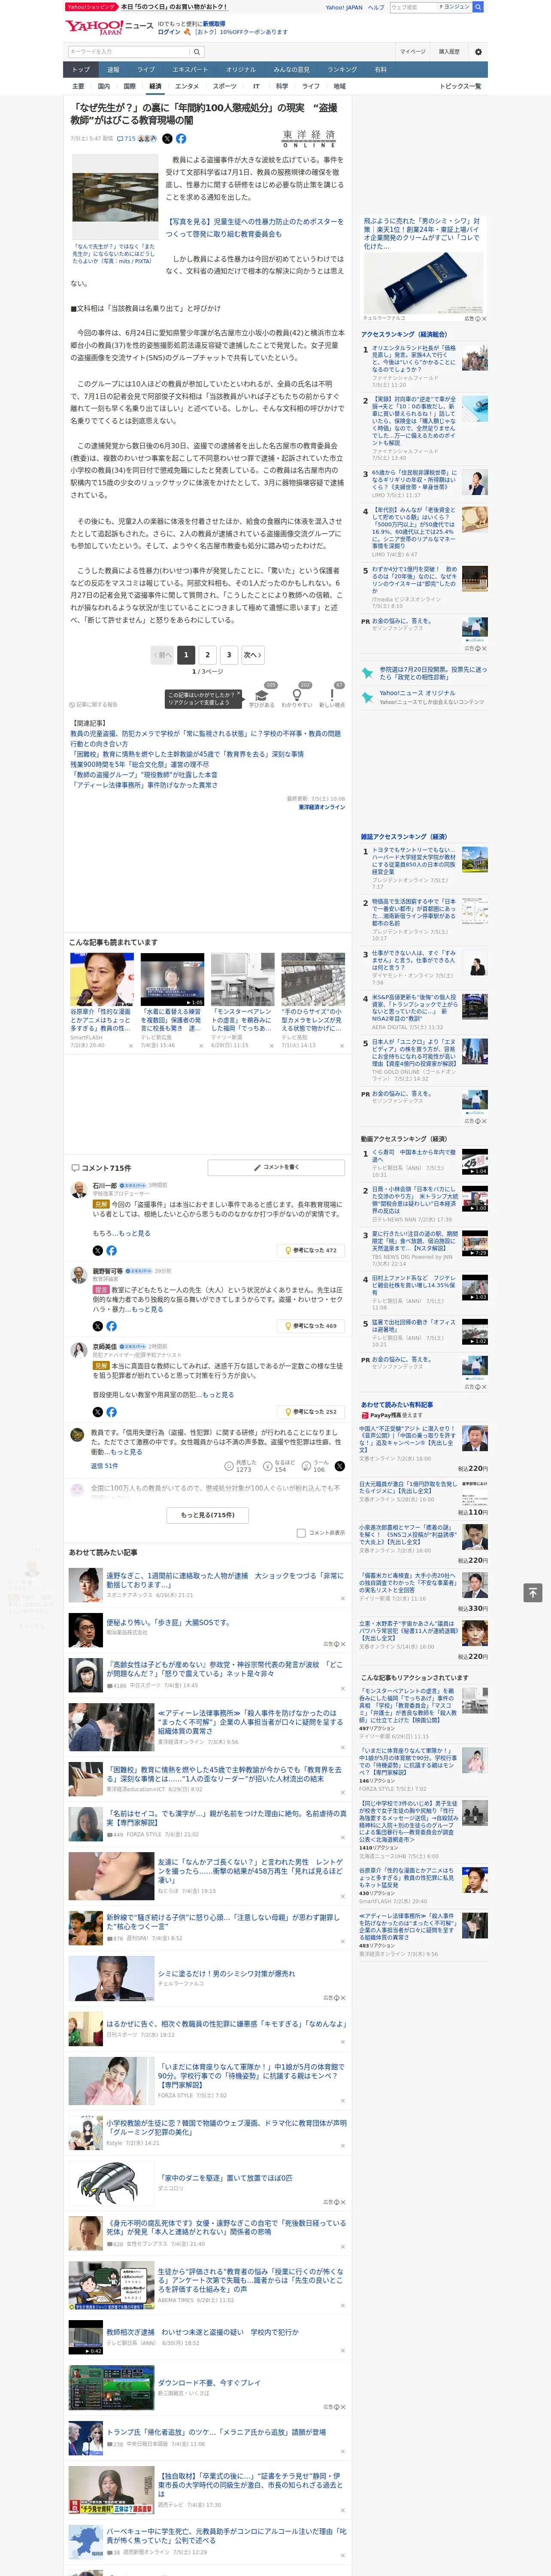The width and height of the screenshot is (551, 2576).
Task: Share the article on Facebook below the headline
Action: (181, 139)
